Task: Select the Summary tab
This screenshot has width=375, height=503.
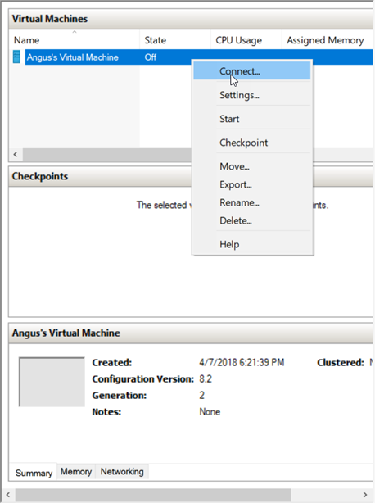Action: pyautogui.click(x=34, y=473)
